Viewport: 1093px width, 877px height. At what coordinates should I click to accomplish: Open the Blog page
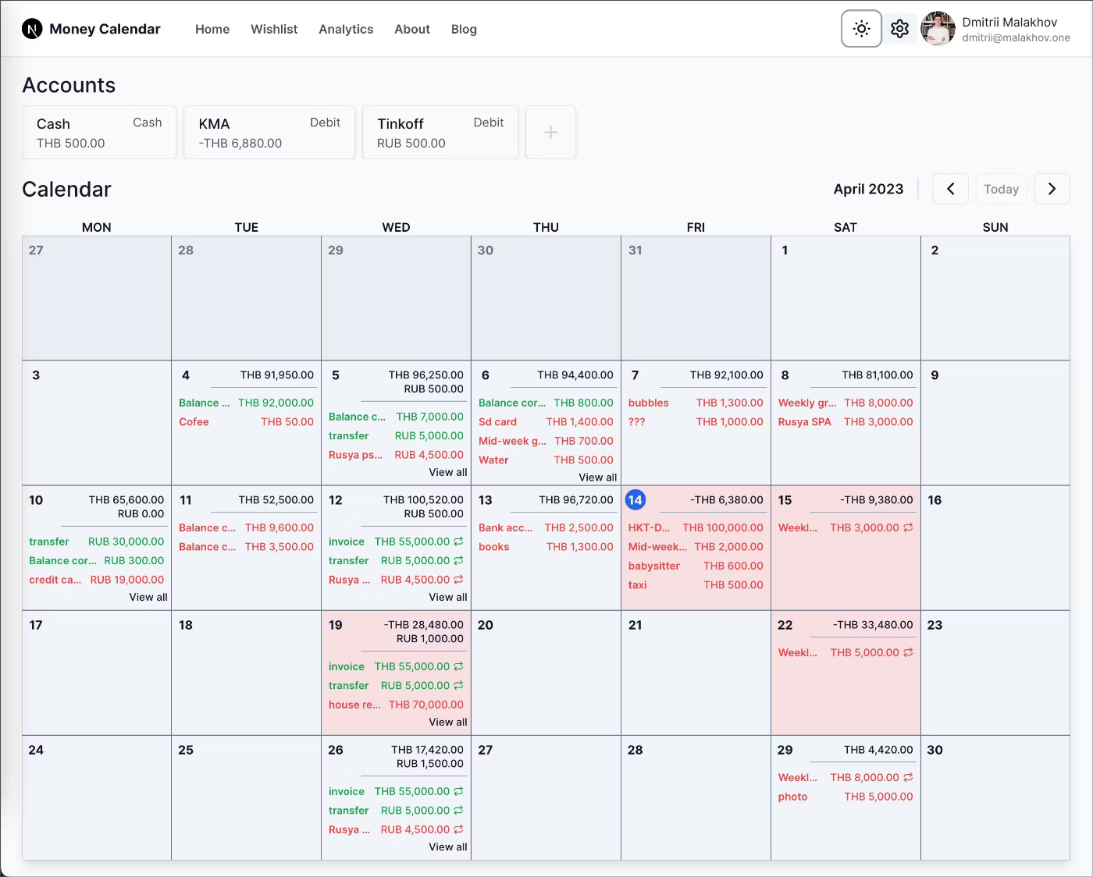[x=464, y=29]
